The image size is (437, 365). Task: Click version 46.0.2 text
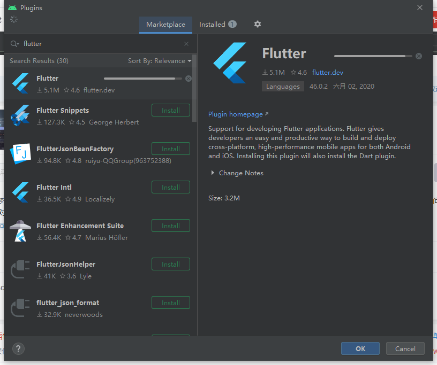tap(319, 87)
